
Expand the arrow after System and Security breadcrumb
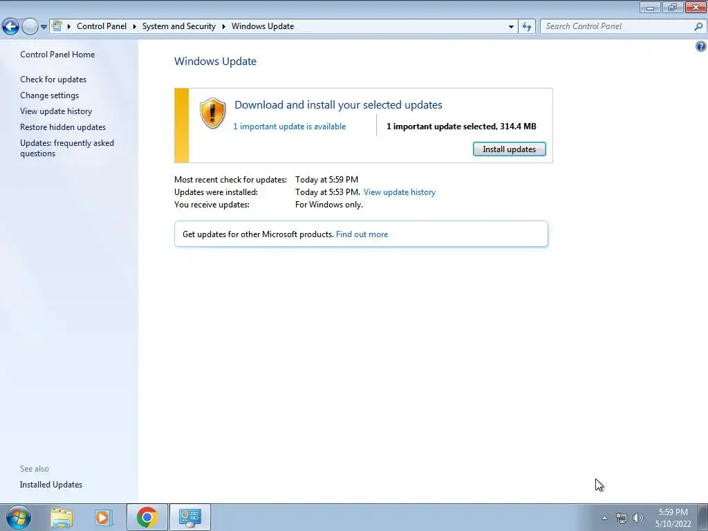point(223,27)
